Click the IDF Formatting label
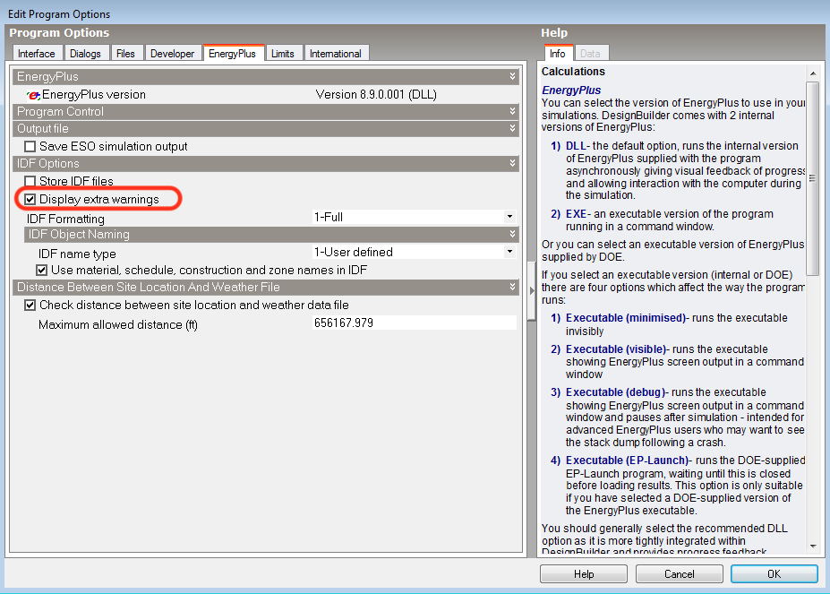 click(x=65, y=219)
